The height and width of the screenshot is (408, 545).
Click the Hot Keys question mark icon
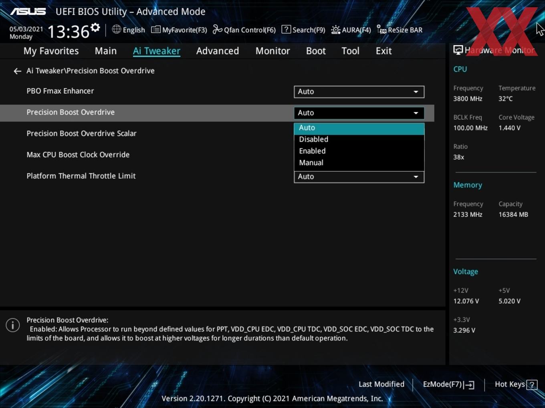532,385
